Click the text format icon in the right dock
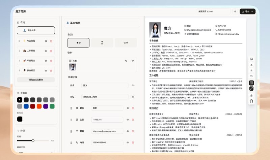The width and height of the screenshot is (270, 160). point(251,65)
